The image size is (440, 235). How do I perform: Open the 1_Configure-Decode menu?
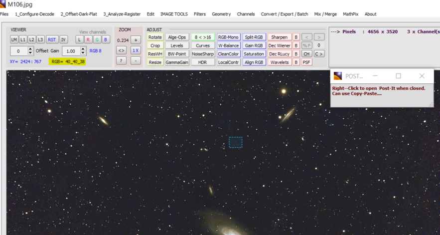click(x=34, y=14)
